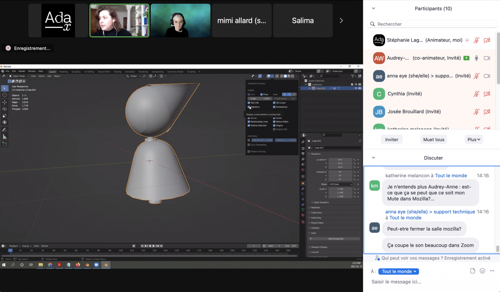
Task: Switch to Wireframe viewport shading
Action: coord(282,76)
